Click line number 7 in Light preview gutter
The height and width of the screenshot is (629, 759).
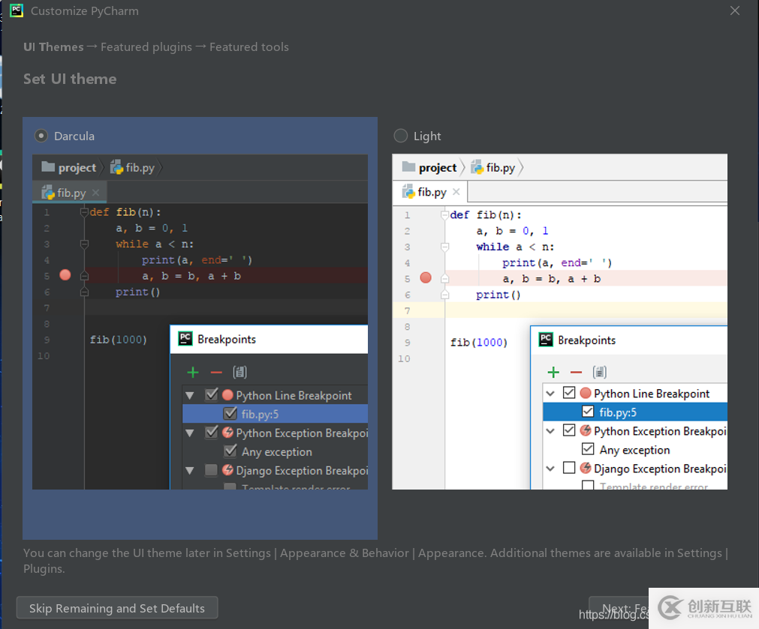coord(407,310)
